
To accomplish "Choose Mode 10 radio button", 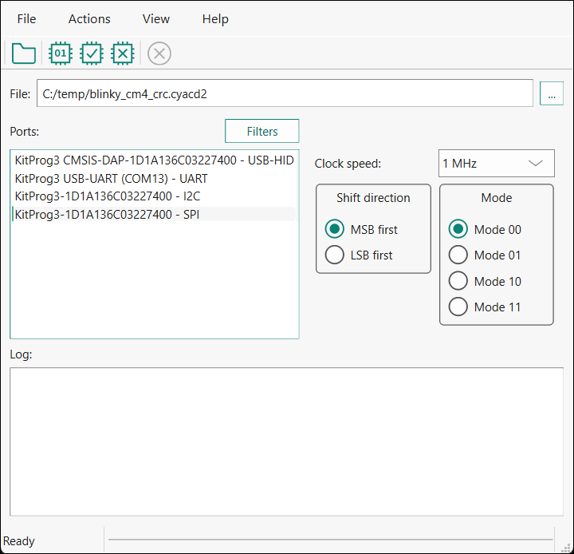I will (458, 281).
